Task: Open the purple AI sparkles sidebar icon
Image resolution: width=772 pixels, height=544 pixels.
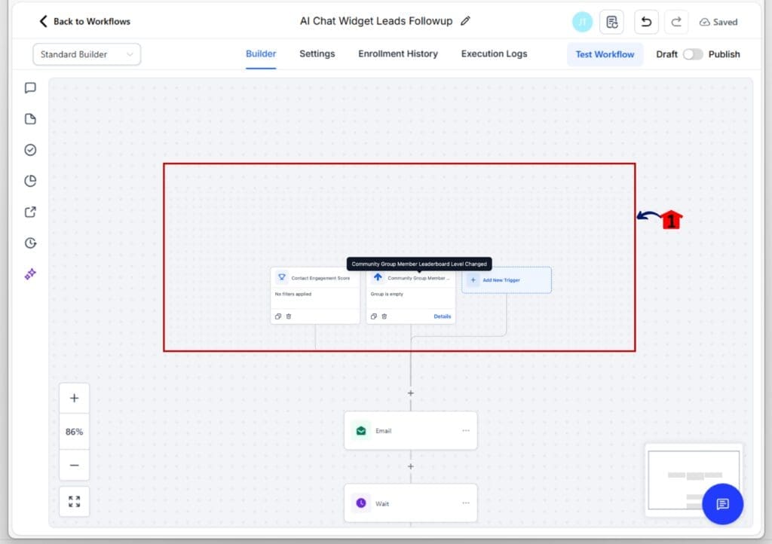Action: 30,274
